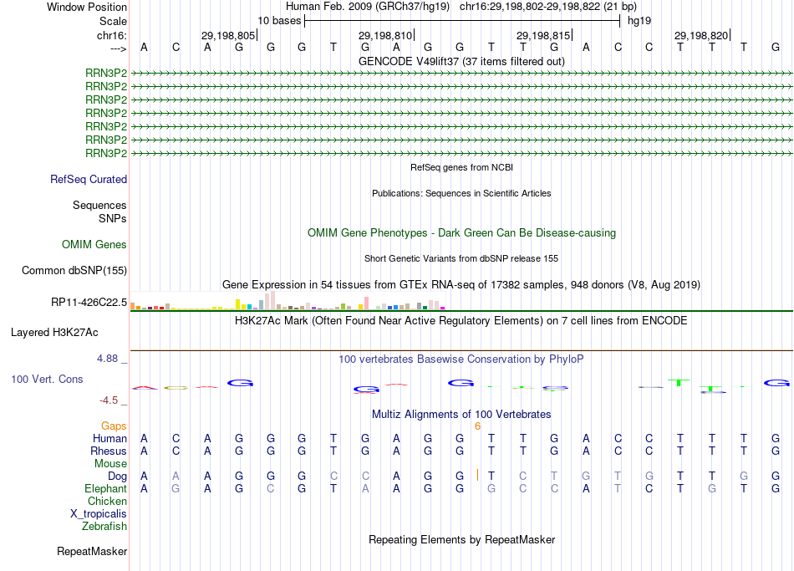The image size is (794, 571).
Task: Click the 'Rhesus' species label
Action: [x=109, y=451]
